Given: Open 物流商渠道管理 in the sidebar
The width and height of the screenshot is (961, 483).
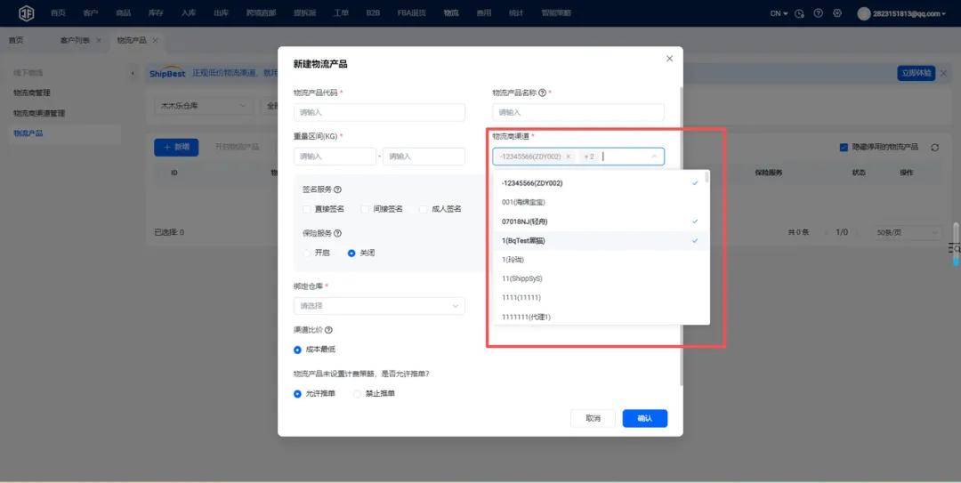Looking at the screenshot, I should tap(39, 113).
